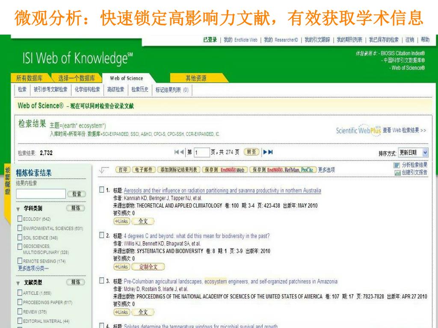The width and height of the screenshot is (438, 328).
Task: Jump to last results page
Action: 270,152
